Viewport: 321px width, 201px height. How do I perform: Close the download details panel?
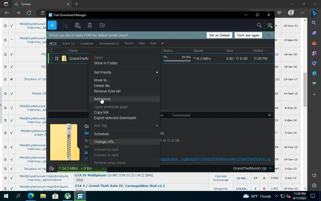coord(270,115)
